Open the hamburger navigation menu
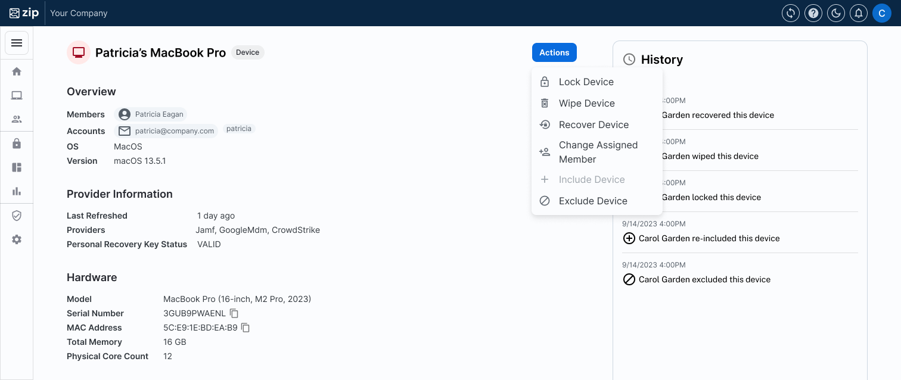901x380 pixels. pos(17,43)
